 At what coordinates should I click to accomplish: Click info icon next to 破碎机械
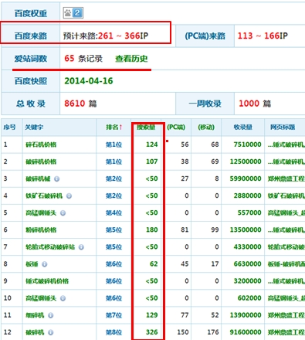pos(57,178)
